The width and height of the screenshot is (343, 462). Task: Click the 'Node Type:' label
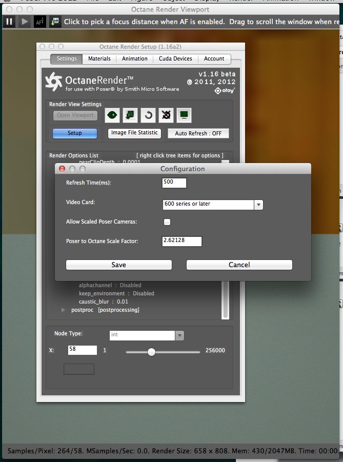pos(68,333)
